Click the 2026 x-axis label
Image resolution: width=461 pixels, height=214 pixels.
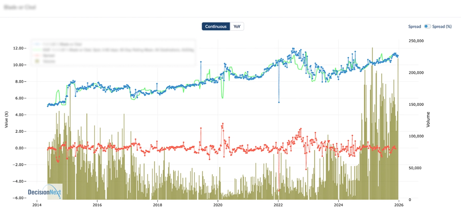tap(399, 205)
